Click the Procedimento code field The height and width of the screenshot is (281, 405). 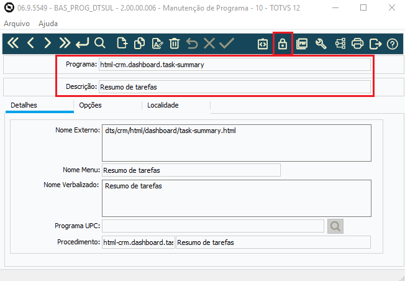point(139,242)
